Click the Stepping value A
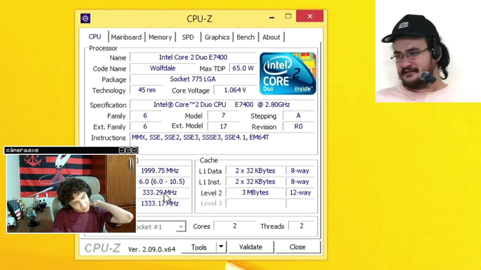Screen dimensions: 481x270 (x=298, y=115)
